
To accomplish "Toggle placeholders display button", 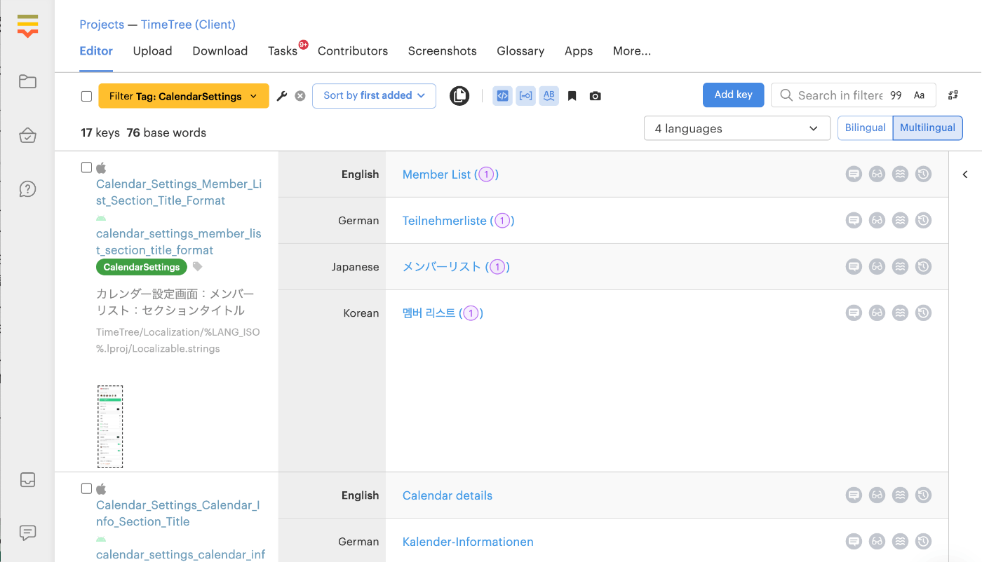I will click(525, 96).
